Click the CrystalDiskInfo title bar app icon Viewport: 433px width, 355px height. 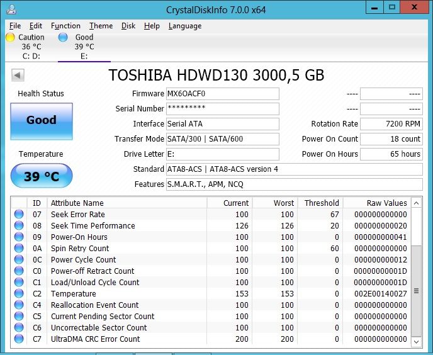10,9
